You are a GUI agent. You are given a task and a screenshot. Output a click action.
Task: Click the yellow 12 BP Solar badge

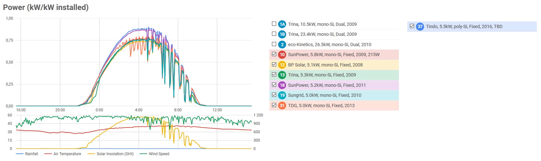click(x=282, y=65)
